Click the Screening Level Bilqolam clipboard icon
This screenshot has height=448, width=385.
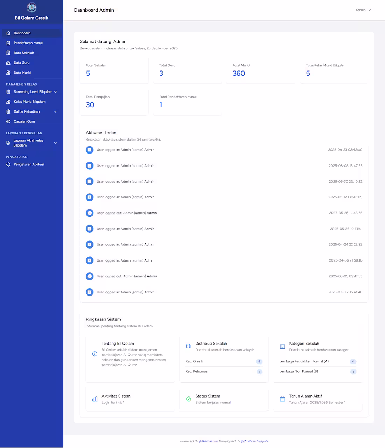coord(8,92)
